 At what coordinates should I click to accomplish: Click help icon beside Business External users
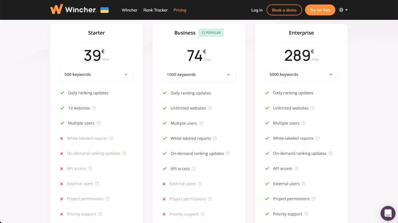[x=200, y=184]
